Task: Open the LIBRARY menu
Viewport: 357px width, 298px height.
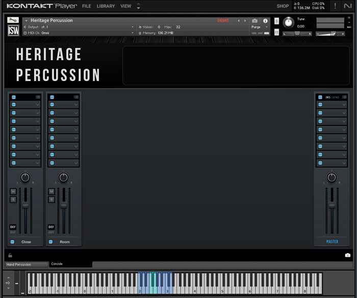Action: [x=106, y=6]
